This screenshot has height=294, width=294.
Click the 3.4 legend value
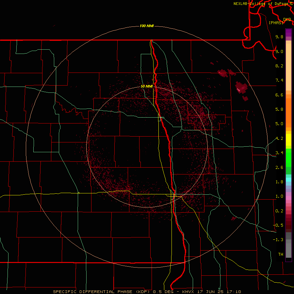pos(279,153)
